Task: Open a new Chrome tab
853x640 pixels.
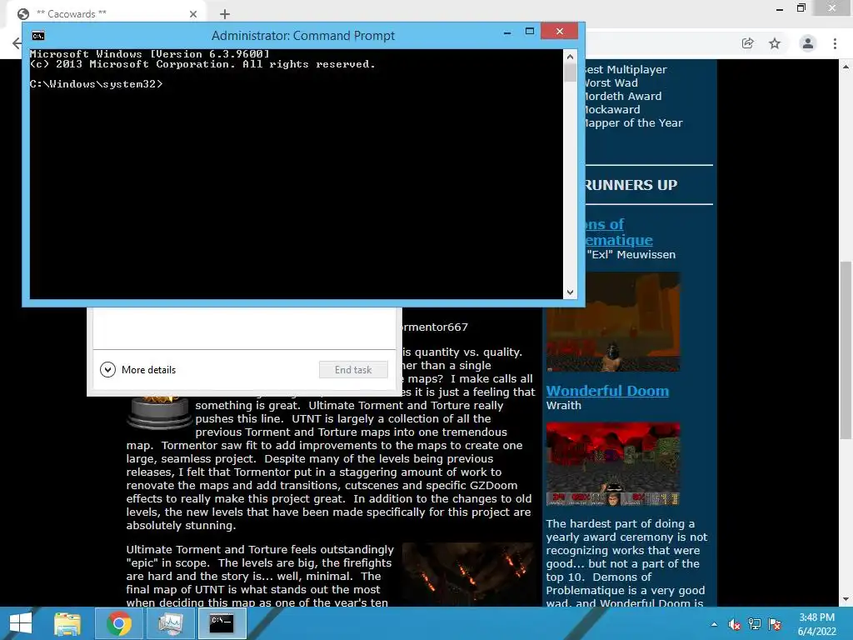Action: [225, 14]
